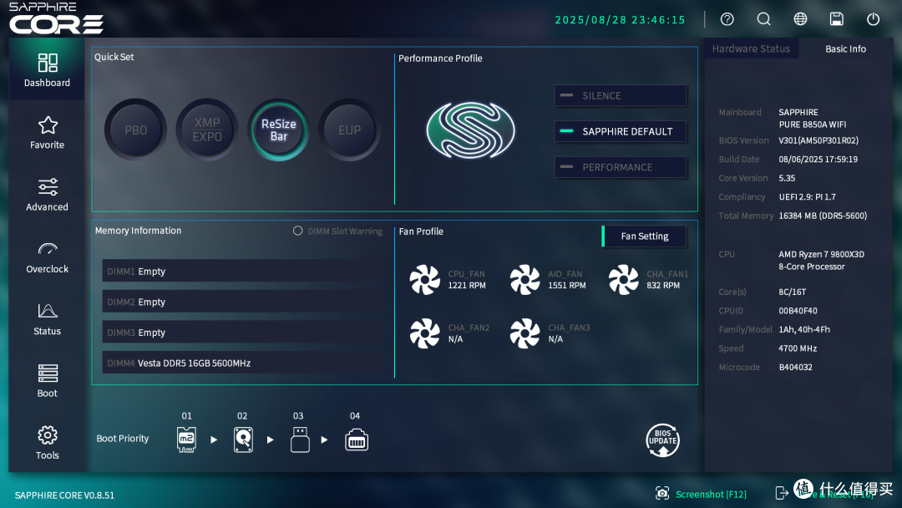The width and height of the screenshot is (902, 508).
Task: Click Core(s) 8C/16T value
Action: click(792, 292)
